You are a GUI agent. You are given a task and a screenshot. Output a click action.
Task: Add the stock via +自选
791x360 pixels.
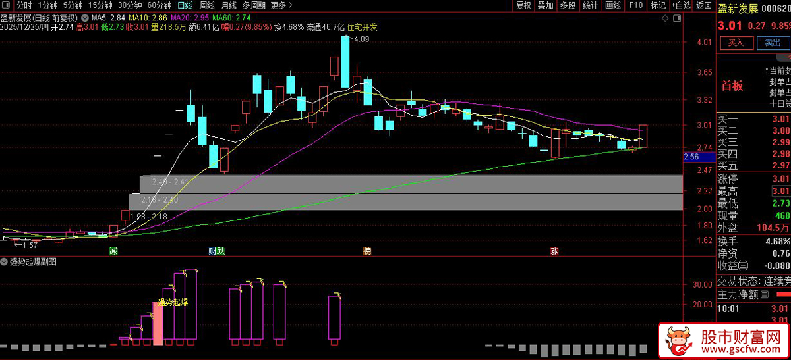coord(682,5)
